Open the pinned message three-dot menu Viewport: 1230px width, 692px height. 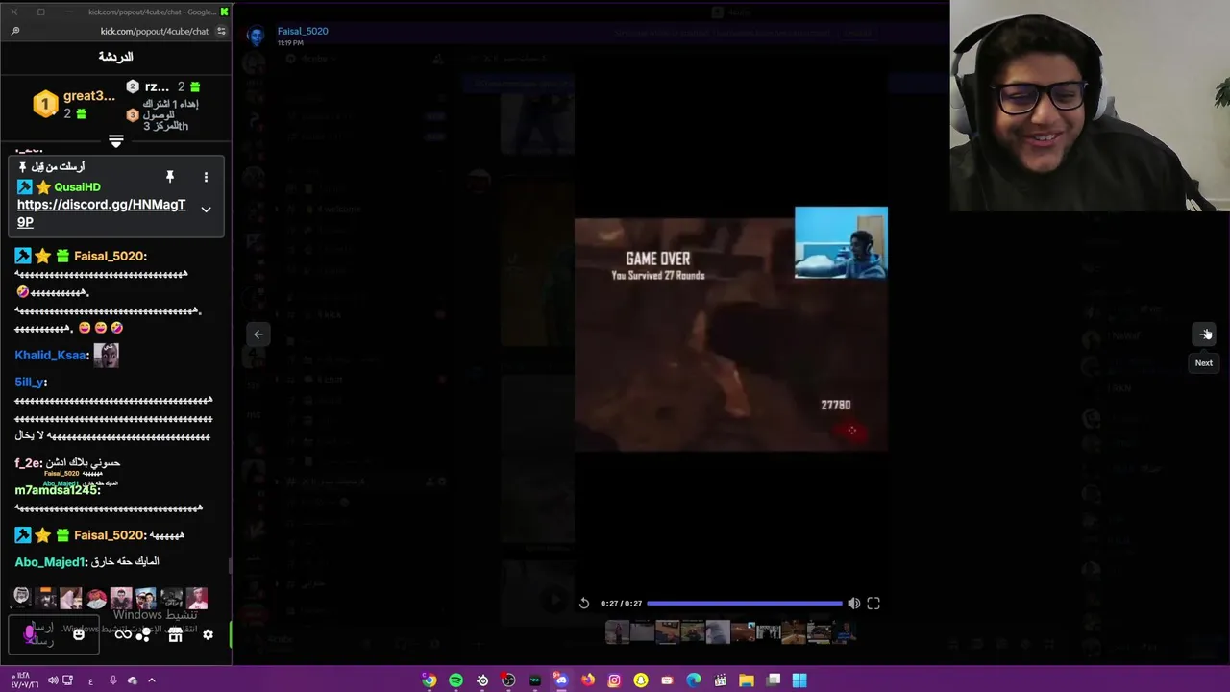(206, 177)
